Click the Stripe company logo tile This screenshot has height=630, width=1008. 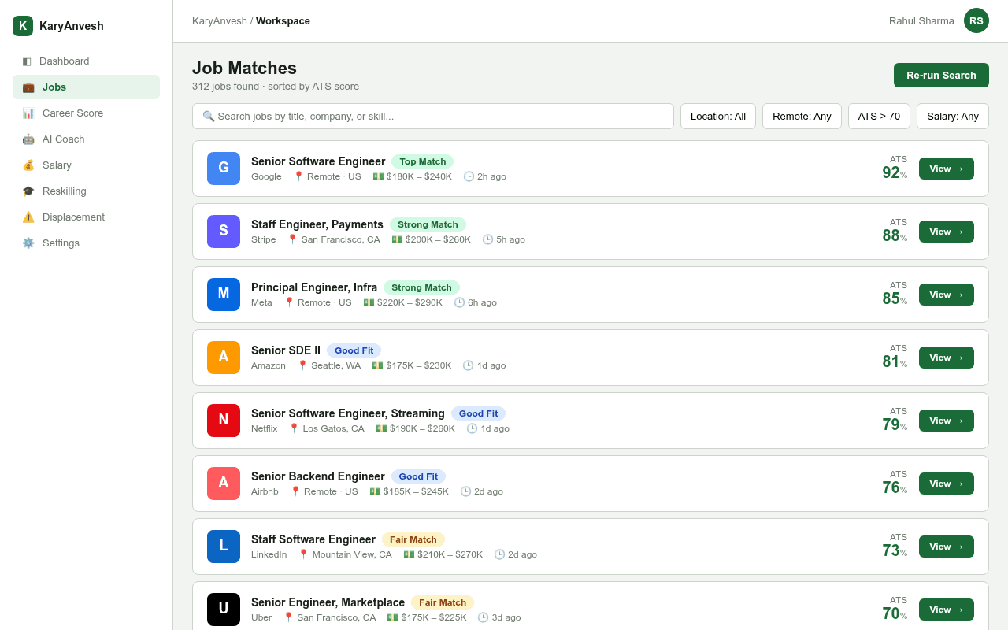(x=224, y=232)
